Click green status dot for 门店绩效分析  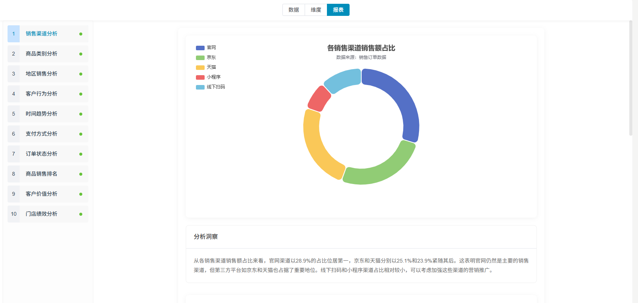point(81,214)
